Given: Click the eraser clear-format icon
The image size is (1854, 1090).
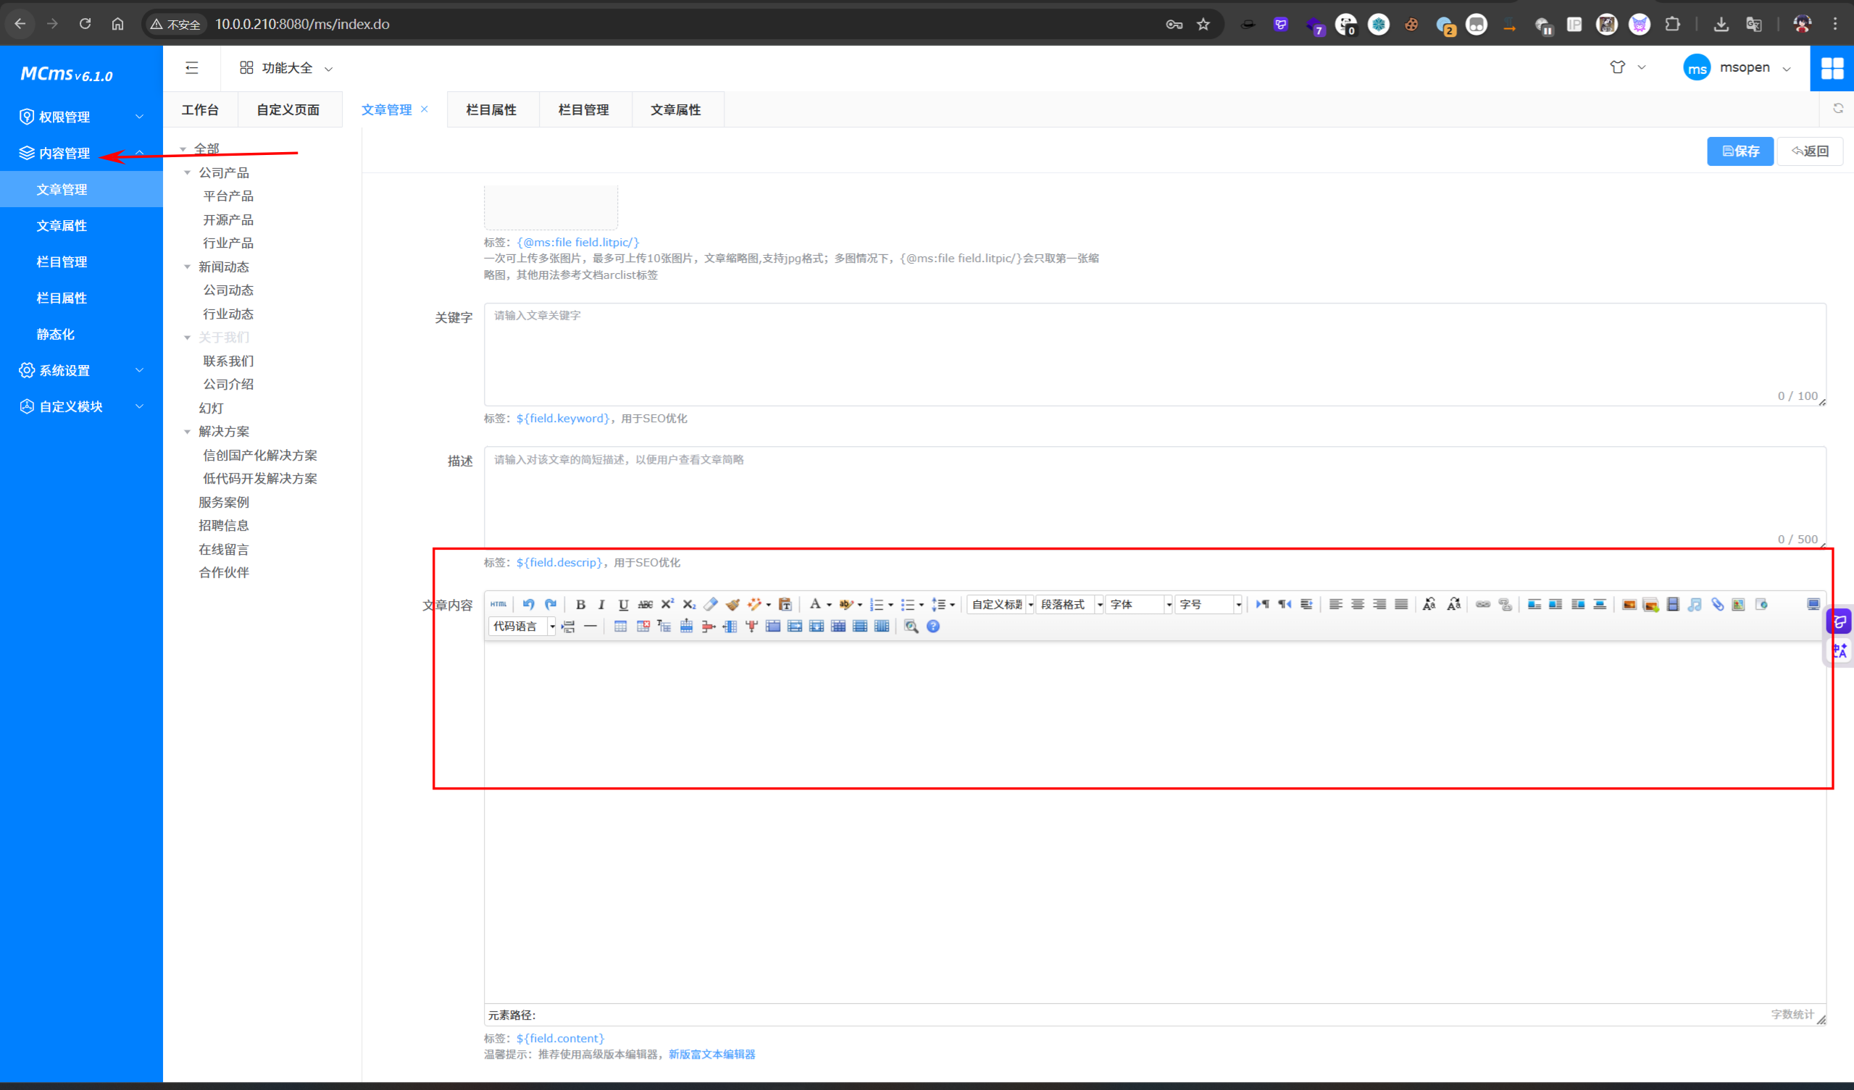Looking at the screenshot, I should (x=710, y=604).
